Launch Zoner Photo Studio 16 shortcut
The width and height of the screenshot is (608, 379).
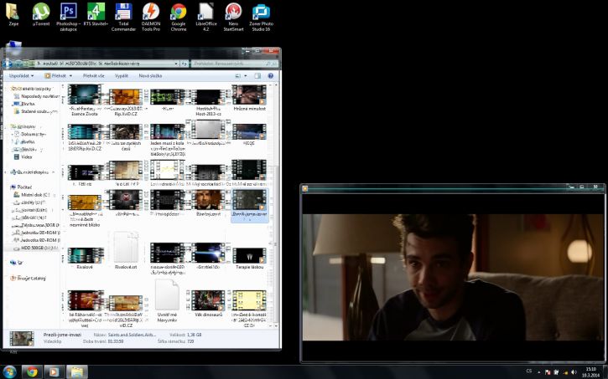[262, 17]
